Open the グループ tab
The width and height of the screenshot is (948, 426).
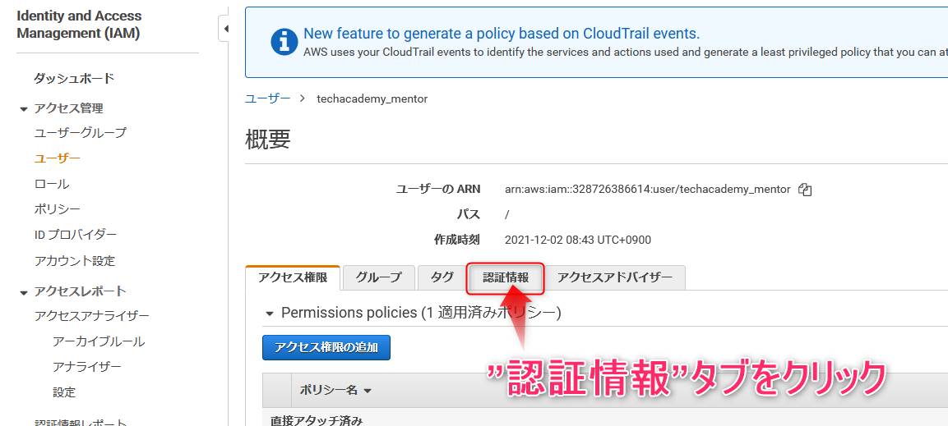378,277
